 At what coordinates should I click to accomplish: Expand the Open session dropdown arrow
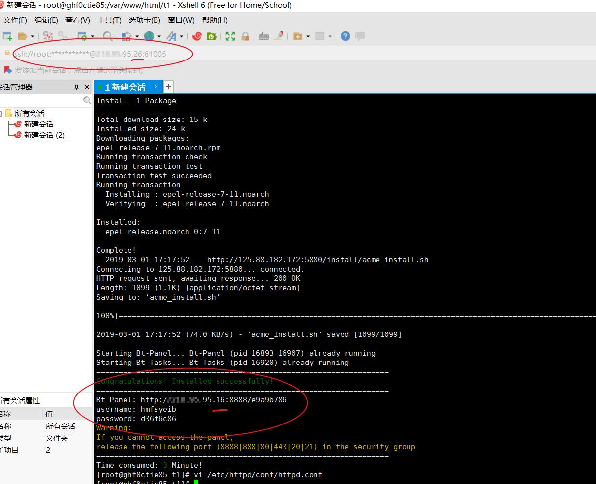coord(33,36)
